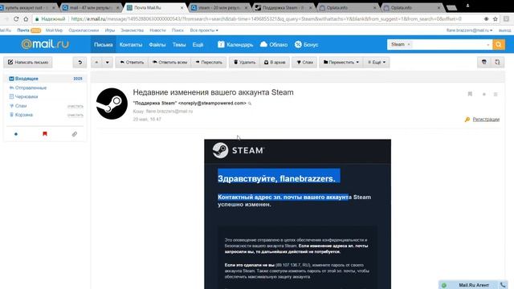
Task: Click the refresh mail arrow button
Action: [x=80, y=63]
